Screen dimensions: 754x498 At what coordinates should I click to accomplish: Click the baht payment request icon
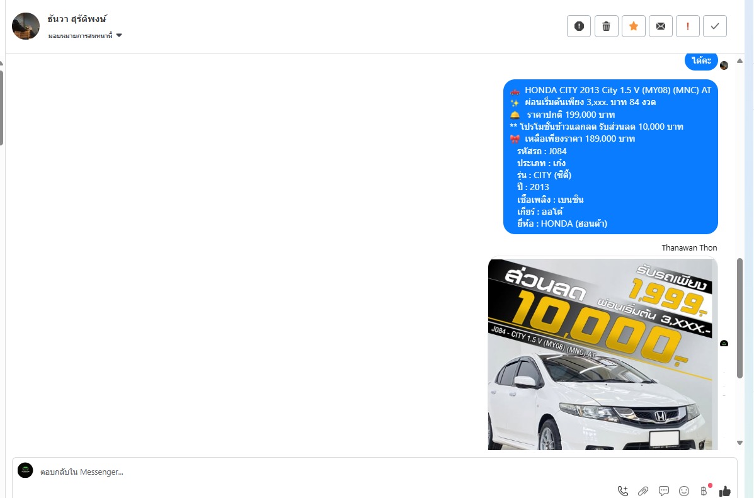pyautogui.click(x=704, y=491)
